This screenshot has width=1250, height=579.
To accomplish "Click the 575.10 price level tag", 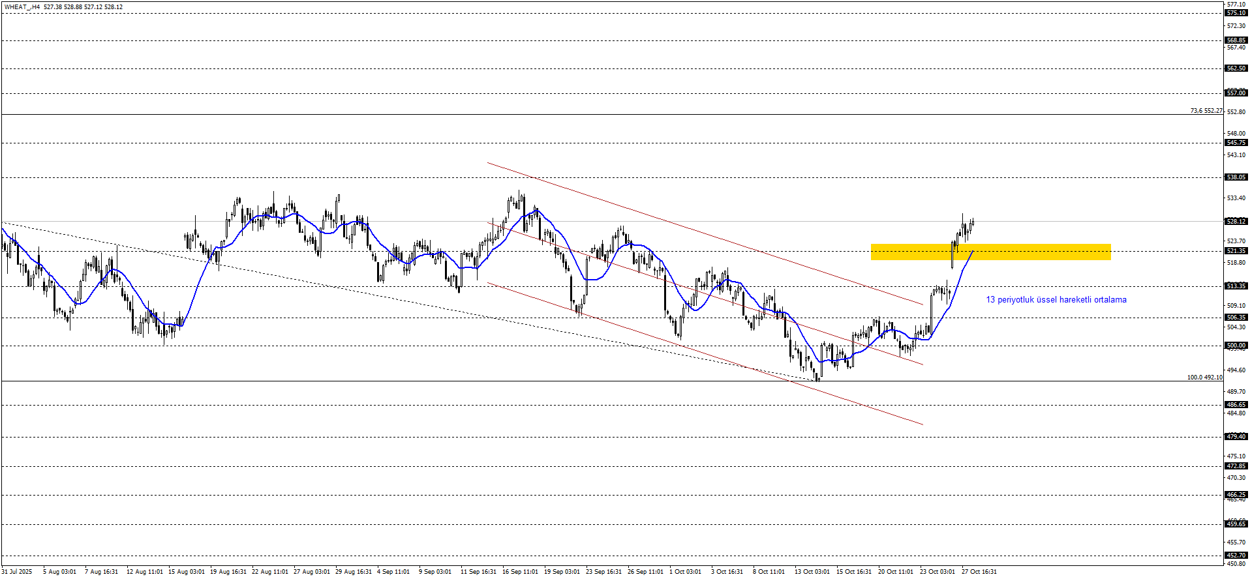I will click(1236, 13).
